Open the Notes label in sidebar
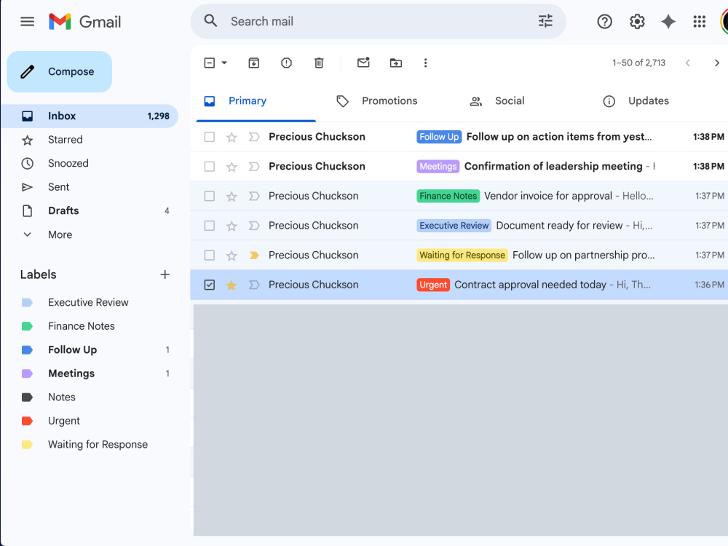 (89, 397)
